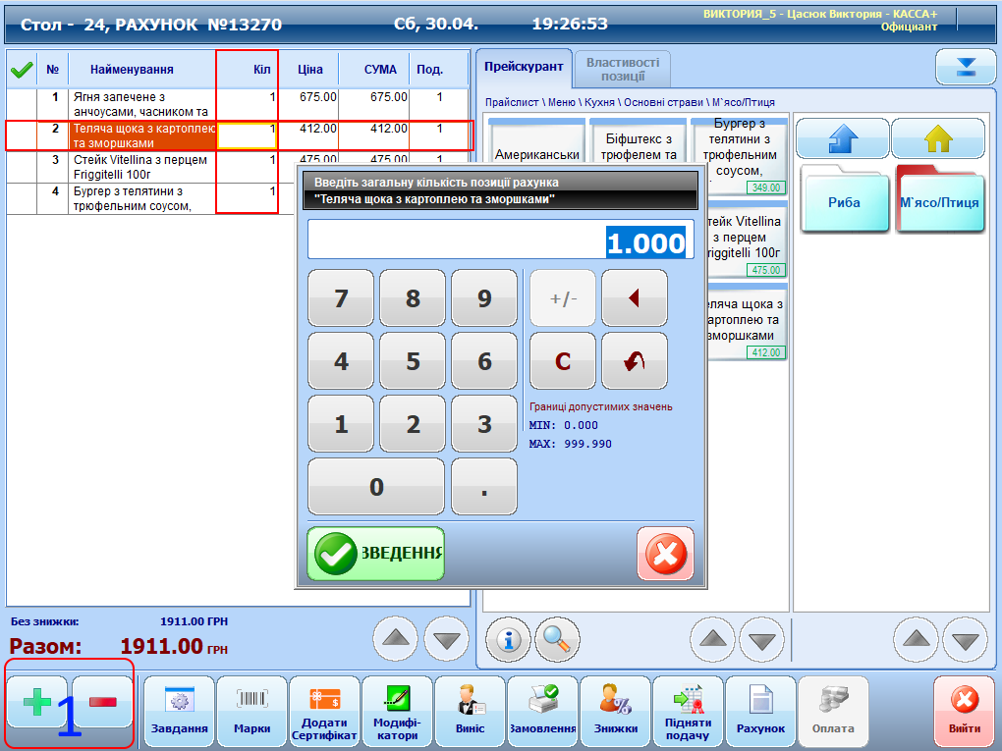Click the Марки barcode icon

pos(251,711)
